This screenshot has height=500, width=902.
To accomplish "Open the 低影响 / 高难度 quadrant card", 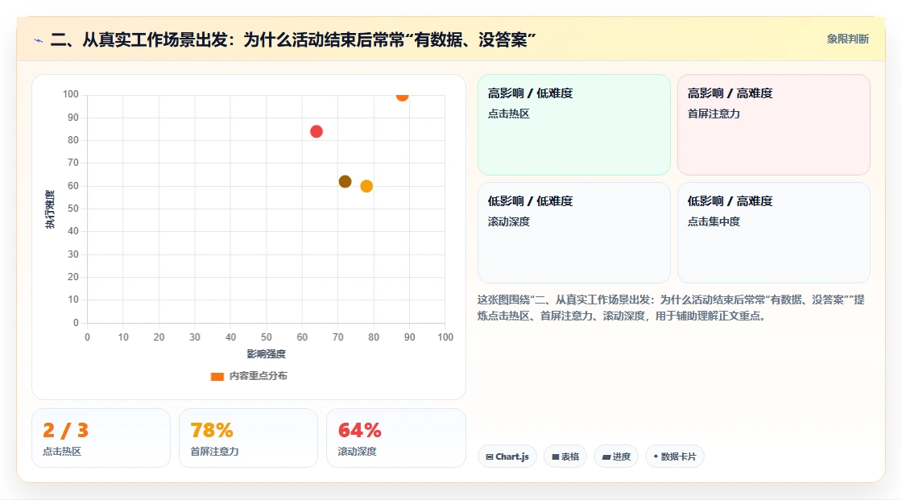I will pos(774,233).
